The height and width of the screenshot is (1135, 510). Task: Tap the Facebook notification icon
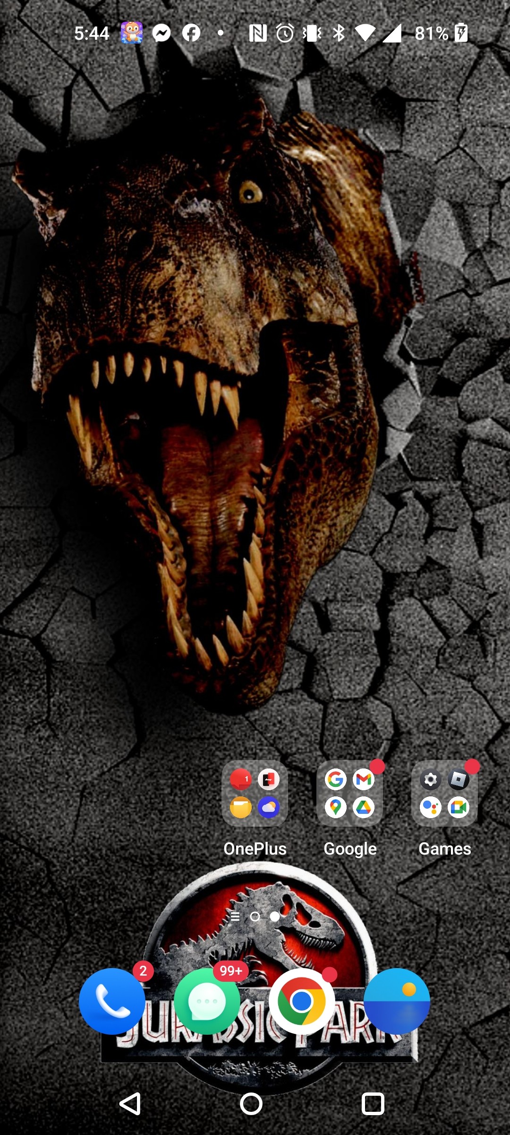[191, 33]
